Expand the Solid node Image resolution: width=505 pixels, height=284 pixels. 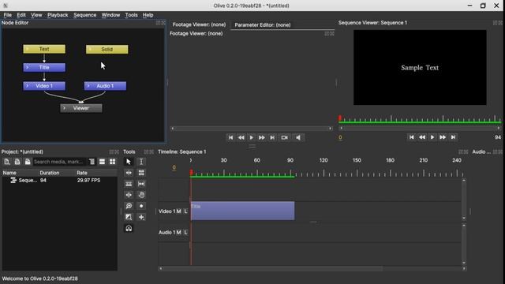click(x=90, y=49)
